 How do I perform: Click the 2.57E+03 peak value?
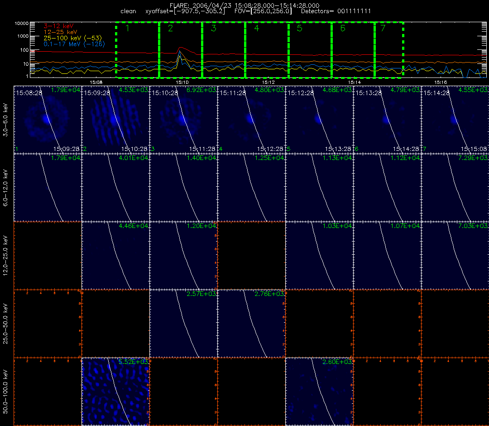(x=201, y=294)
